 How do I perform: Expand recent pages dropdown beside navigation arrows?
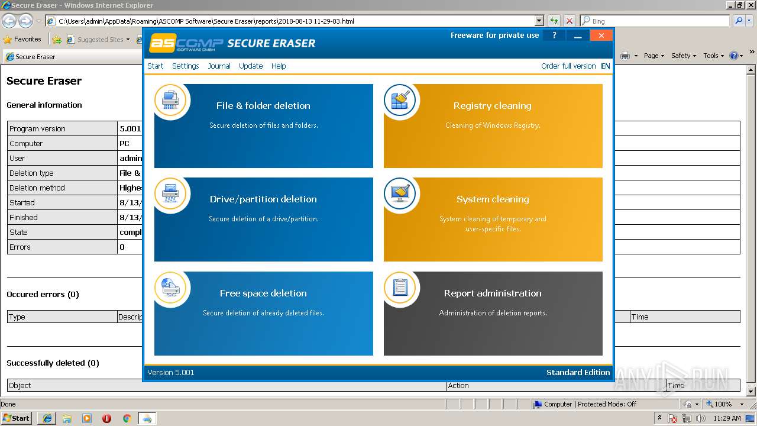(x=39, y=21)
